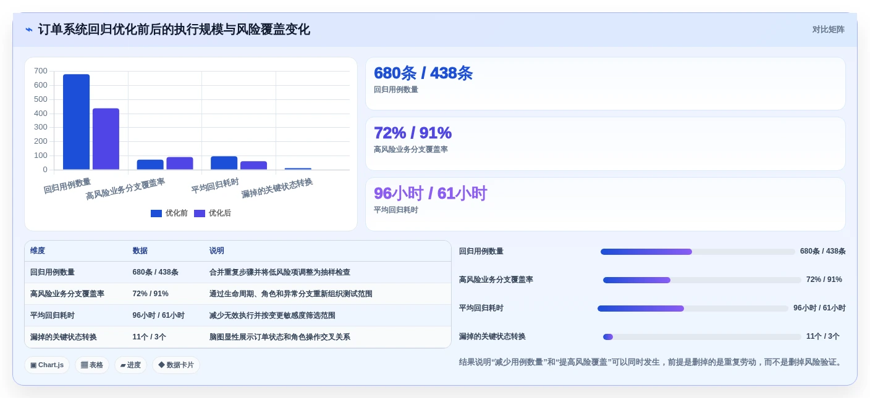This screenshot has width=870, height=398.
Task: Click the 优化前 bar for 高风险业务分支覆盖率
Action: 150,165
